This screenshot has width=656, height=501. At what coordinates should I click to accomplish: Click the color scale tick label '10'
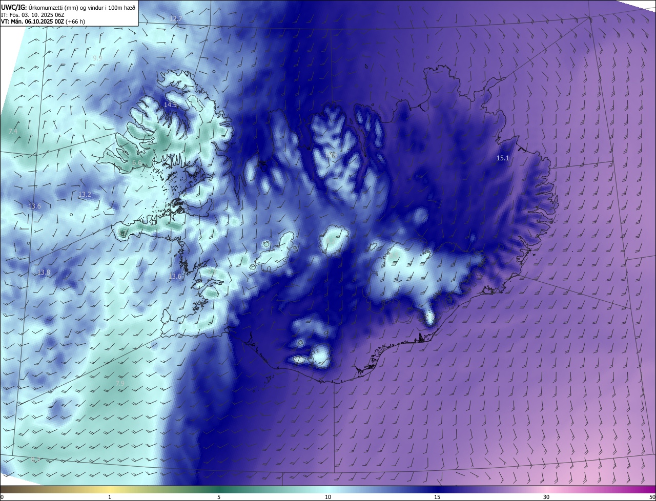328,497
